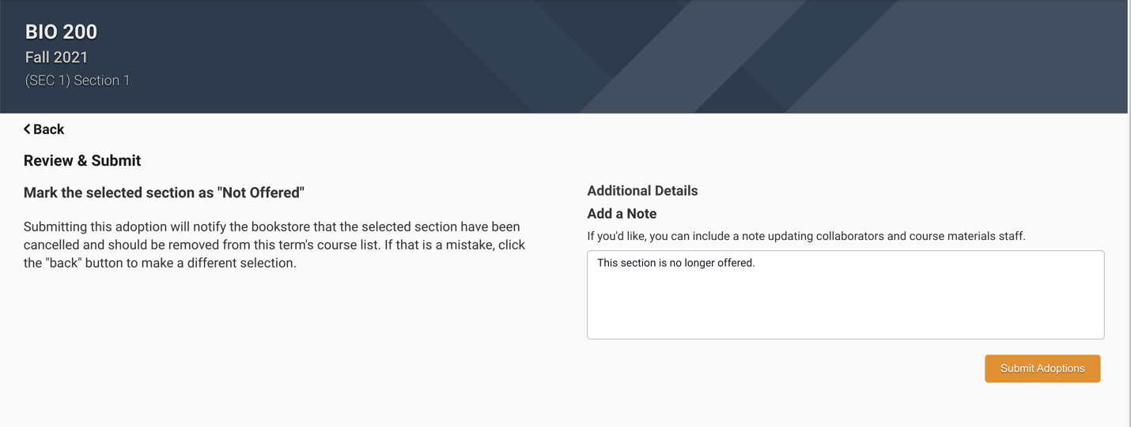Click the Additional Details heading
The image size is (1131, 427).
(642, 191)
